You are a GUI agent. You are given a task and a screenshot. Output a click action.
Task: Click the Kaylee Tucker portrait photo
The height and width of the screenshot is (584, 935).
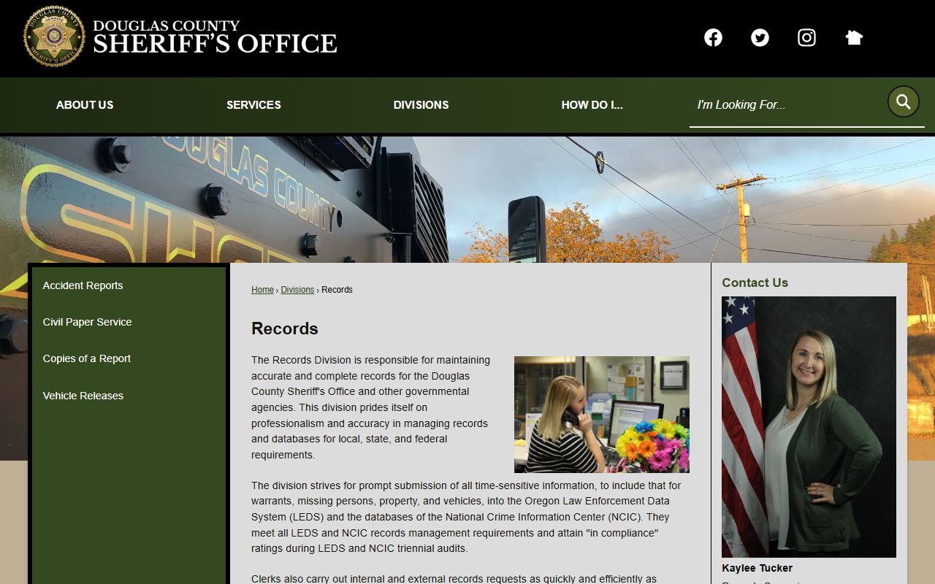coord(809,427)
